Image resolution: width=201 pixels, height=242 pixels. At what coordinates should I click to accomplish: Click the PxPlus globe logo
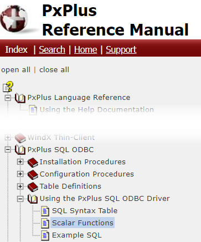click(14, 18)
